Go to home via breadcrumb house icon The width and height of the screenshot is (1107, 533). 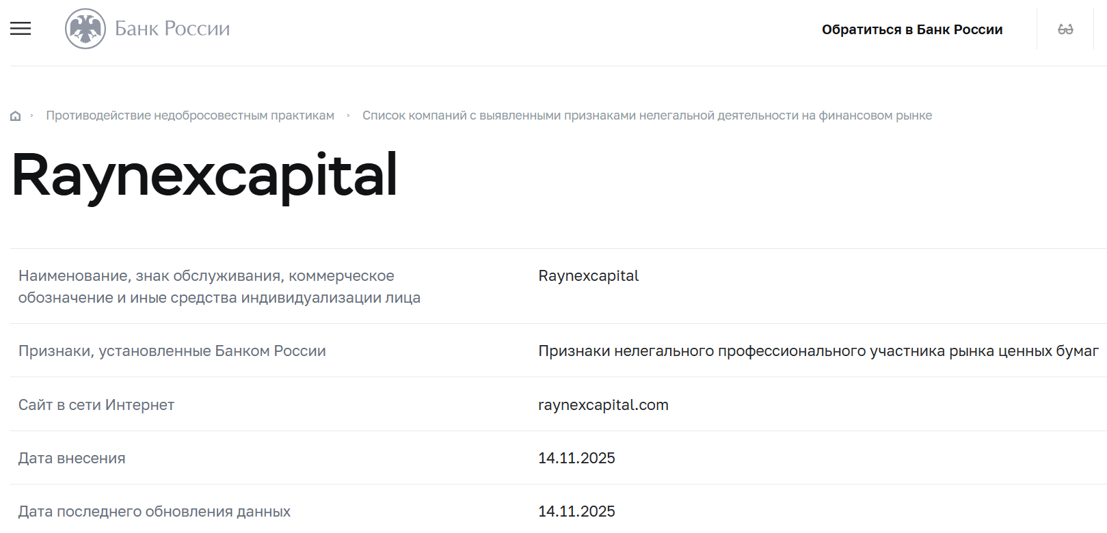(x=15, y=116)
